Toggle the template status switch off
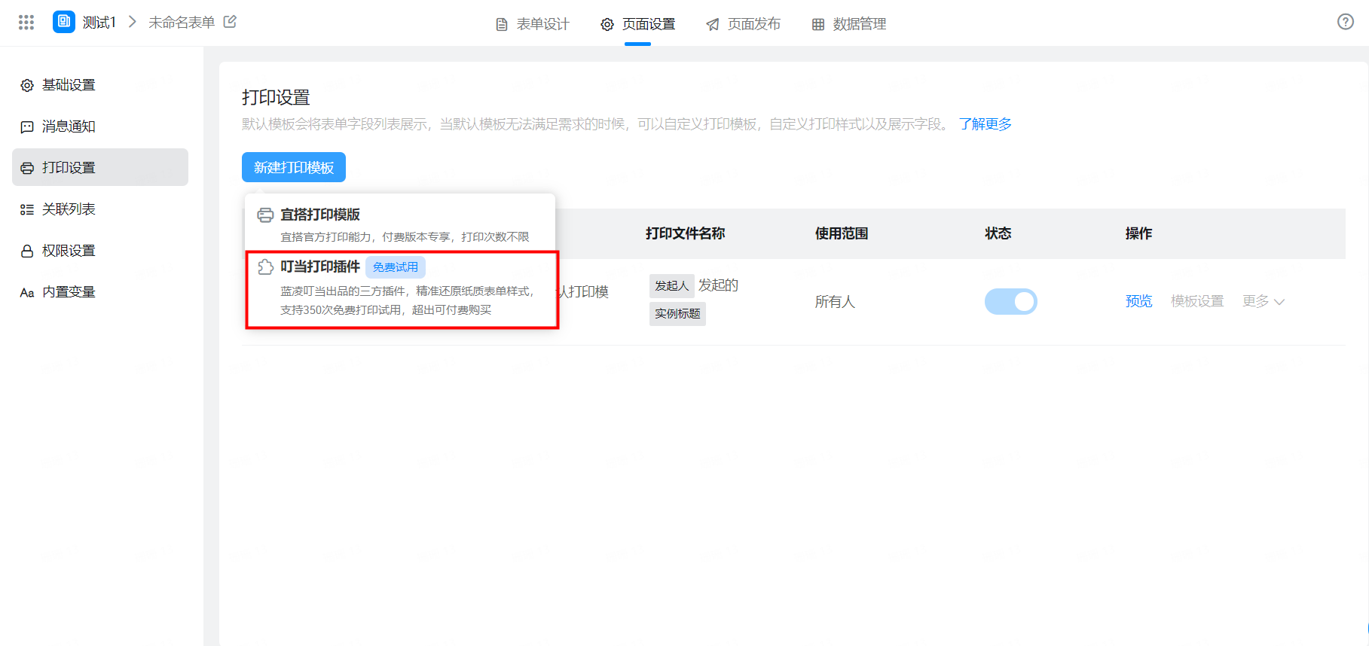 (1010, 301)
